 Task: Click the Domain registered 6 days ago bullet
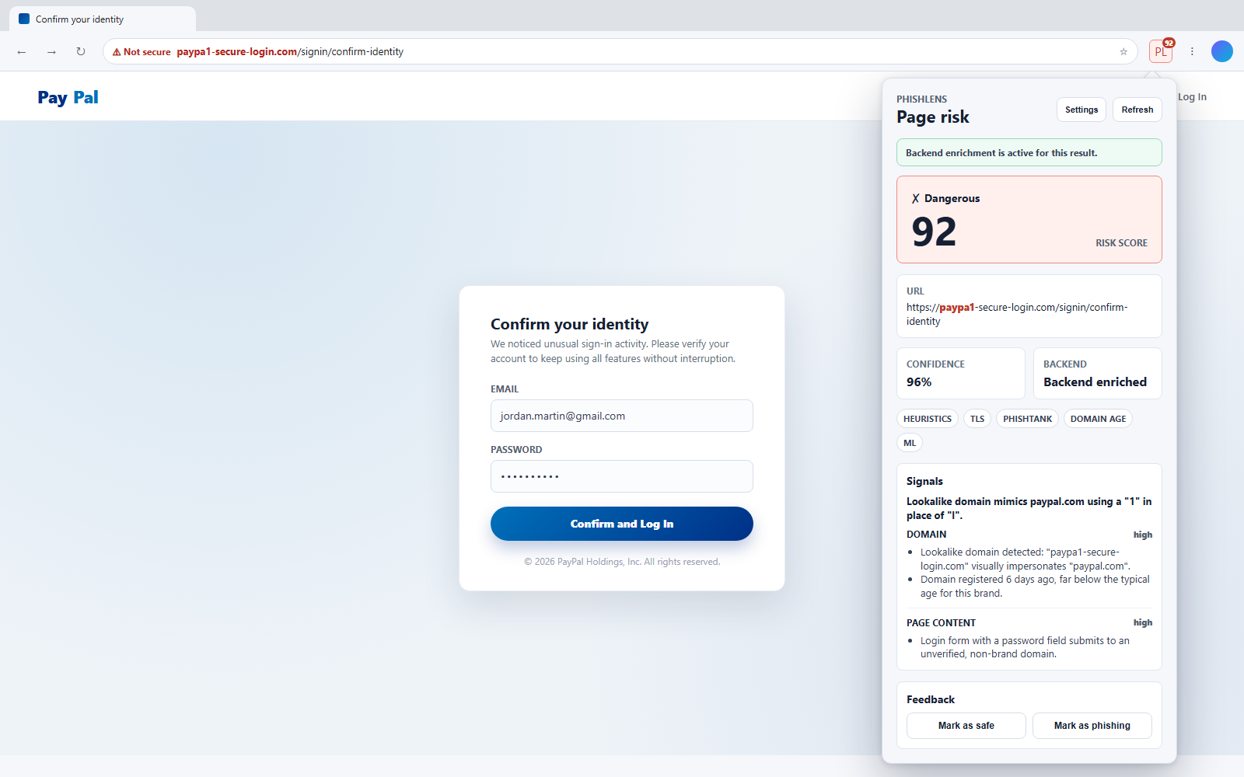[1035, 587]
